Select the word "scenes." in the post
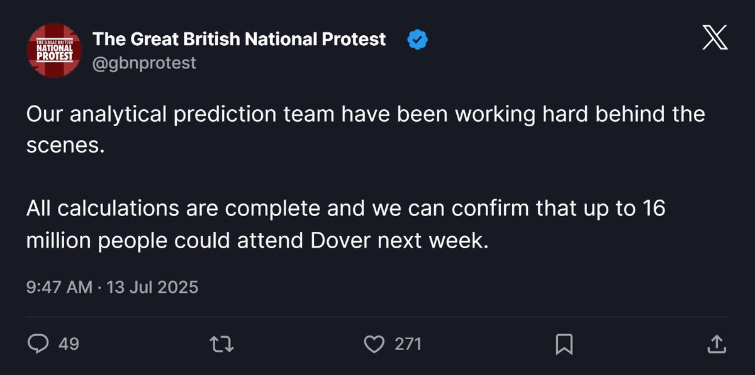 tap(64, 144)
